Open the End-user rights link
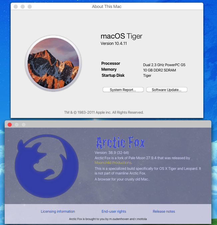 click(114, 211)
